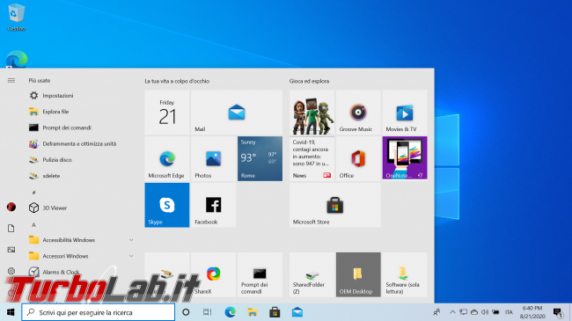
Task: Click the # section header in app list
Action: click(33, 193)
